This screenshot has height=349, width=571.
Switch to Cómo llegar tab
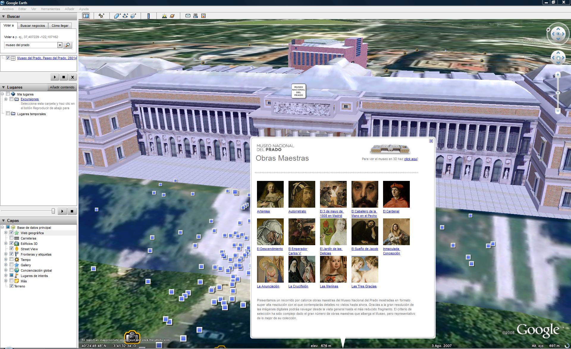(x=60, y=26)
